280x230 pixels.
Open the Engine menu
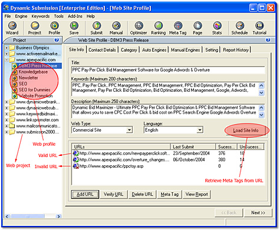tap(21, 16)
